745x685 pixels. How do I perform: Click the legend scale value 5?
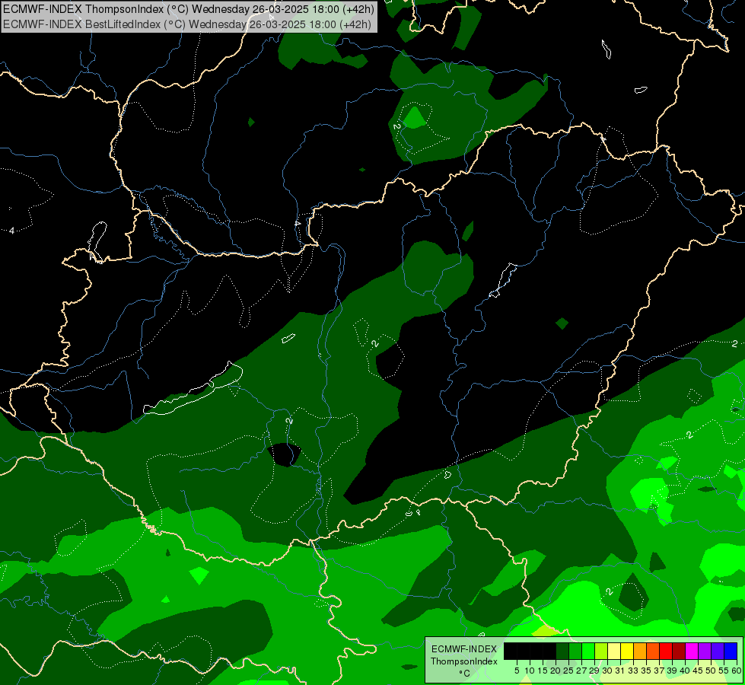point(517,671)
